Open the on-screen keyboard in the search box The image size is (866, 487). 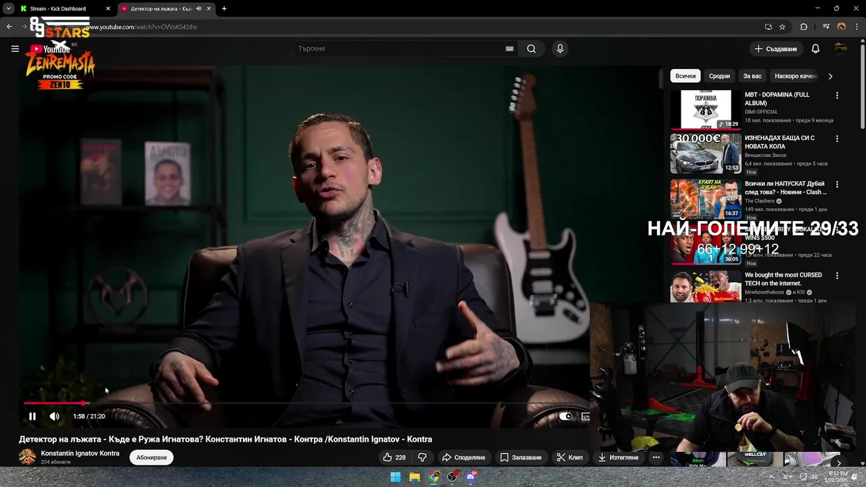coord(509,49)
